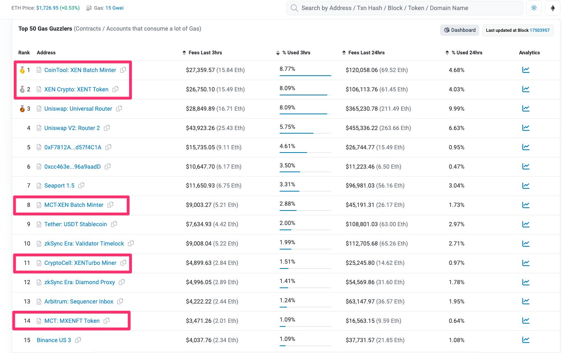
Task: Copy address of Uniswap V2: Router 2
Action: point(107,128)
